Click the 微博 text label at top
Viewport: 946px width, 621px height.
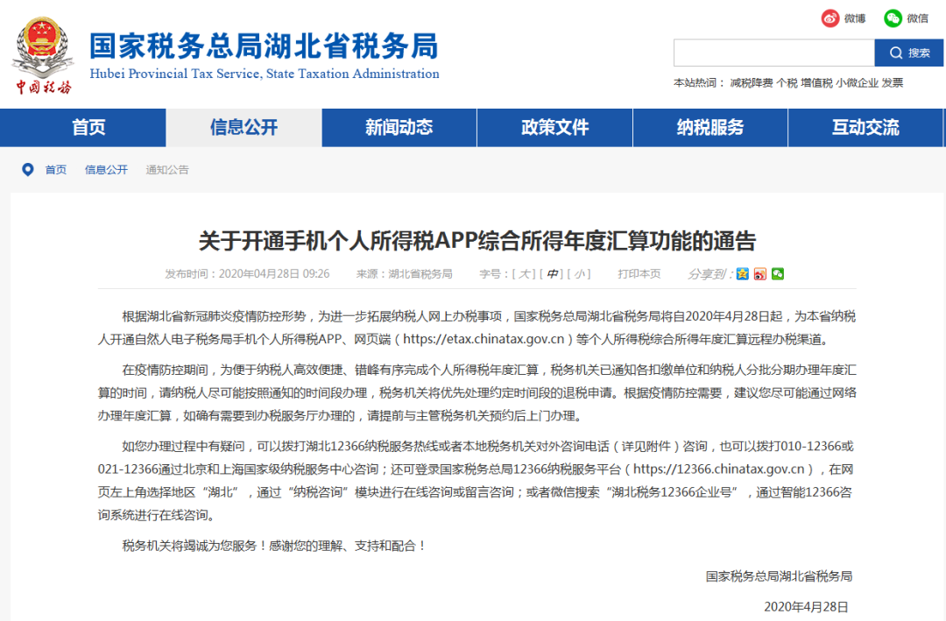point(855,18)
